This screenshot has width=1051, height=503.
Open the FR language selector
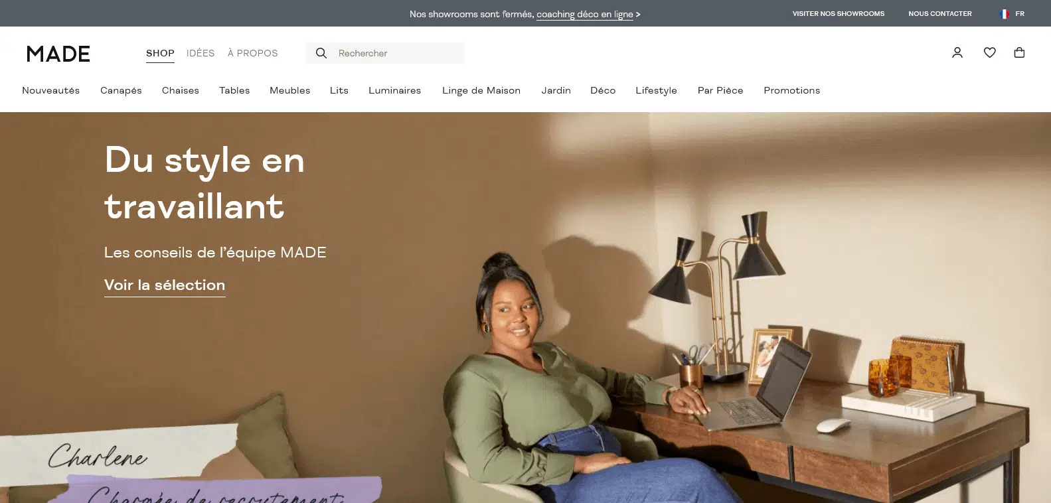point(1012,14)
